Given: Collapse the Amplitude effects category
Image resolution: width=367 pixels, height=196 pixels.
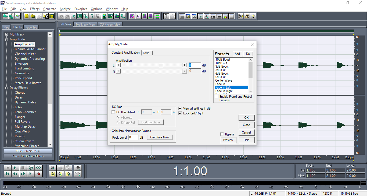Looking at the screenshot, I should (x=7, y=40).
